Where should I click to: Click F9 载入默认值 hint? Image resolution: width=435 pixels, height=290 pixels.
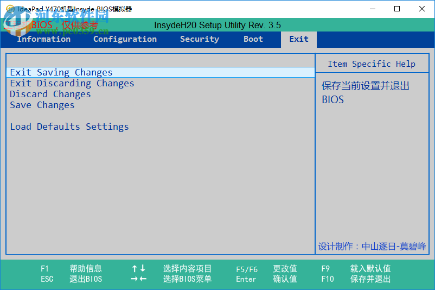click(356, 269)
